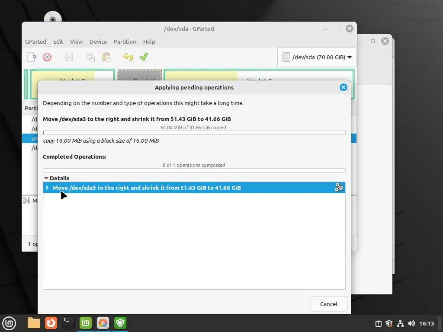Open the Help menu
This screenshot has height=332, width=443.
149,42
